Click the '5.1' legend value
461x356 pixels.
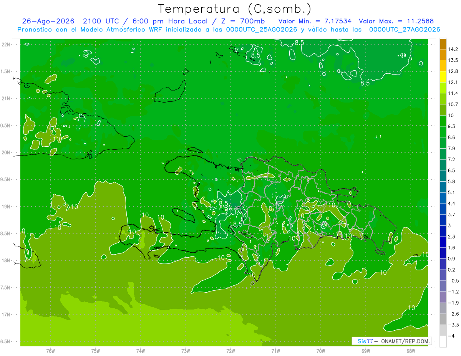[451, 192]
